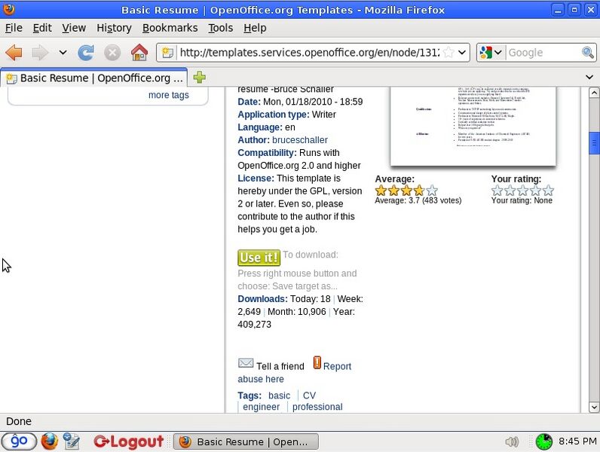The width and height of the screenshot is (600, 452).
Task: Open the Help menu
Action: coord(255,28)
